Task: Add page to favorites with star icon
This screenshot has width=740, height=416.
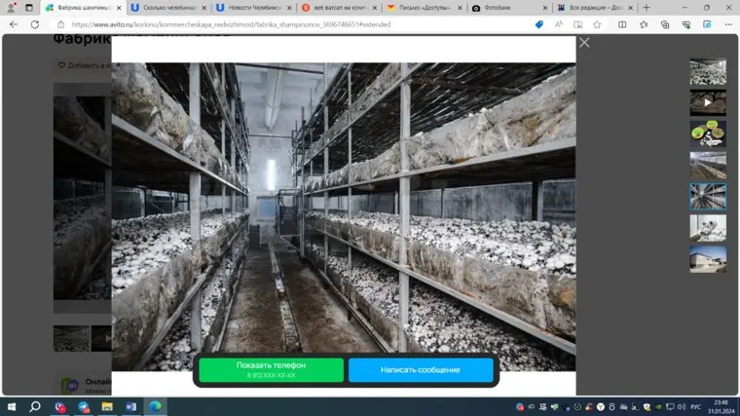Action: 597,24
